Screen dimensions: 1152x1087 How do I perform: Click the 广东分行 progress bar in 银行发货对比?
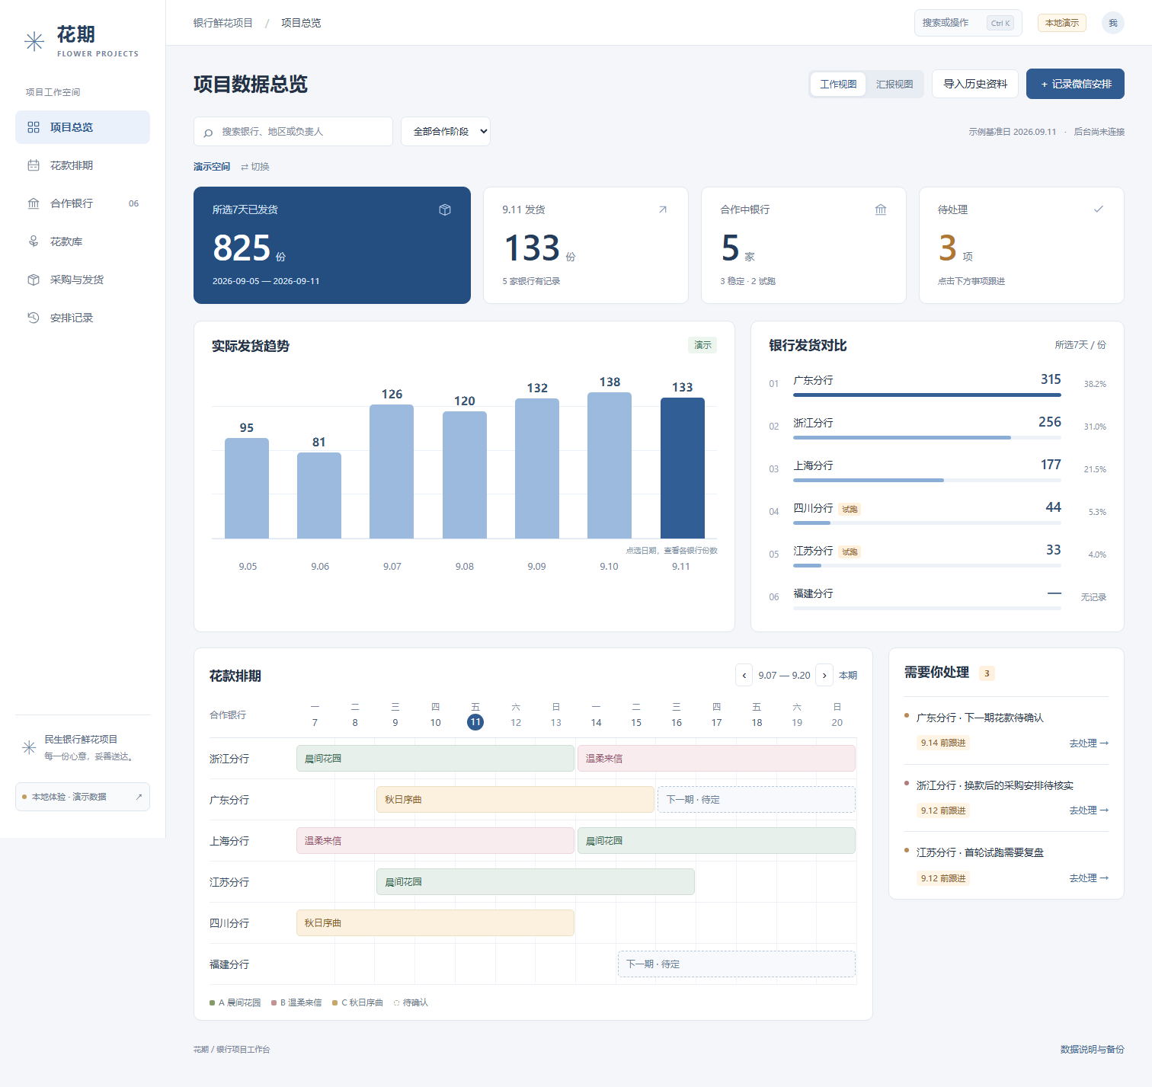point(927,395)
